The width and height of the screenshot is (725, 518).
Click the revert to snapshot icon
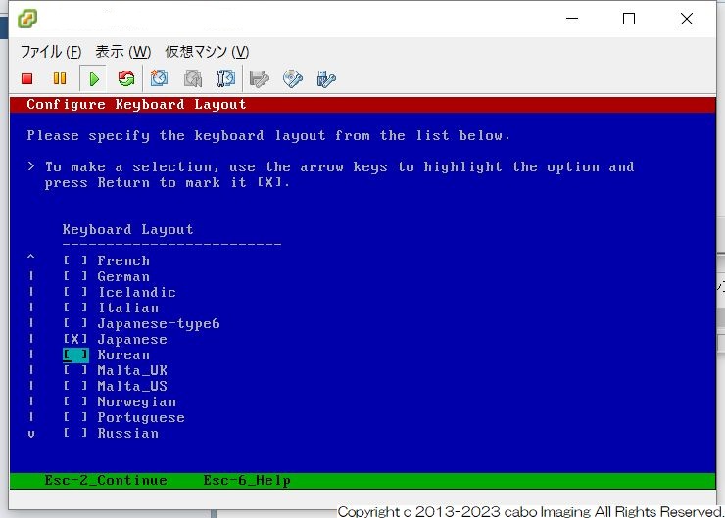(x=193, y=78)
